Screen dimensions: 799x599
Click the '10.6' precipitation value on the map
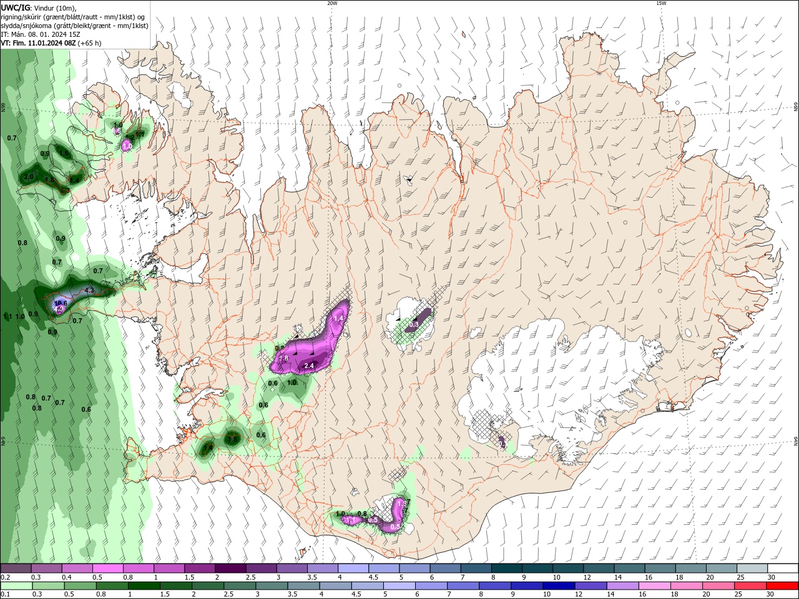pyautogui.click(x=61, y=303)
